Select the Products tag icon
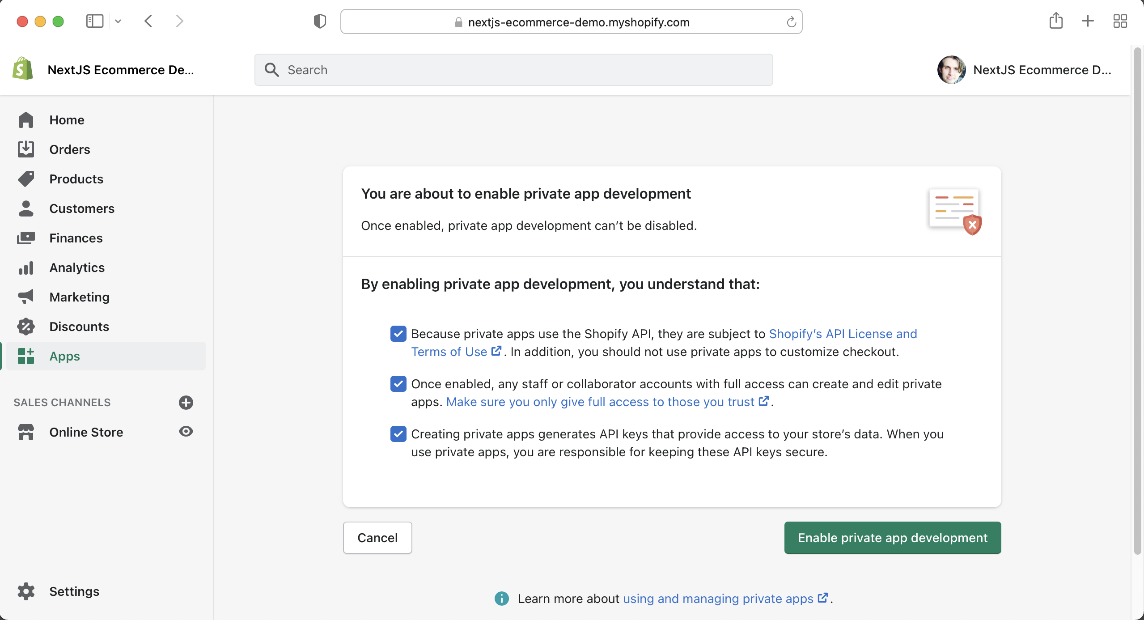This screenshot has height=620, width=1144. pyautogui.click(x=26, y=179)
